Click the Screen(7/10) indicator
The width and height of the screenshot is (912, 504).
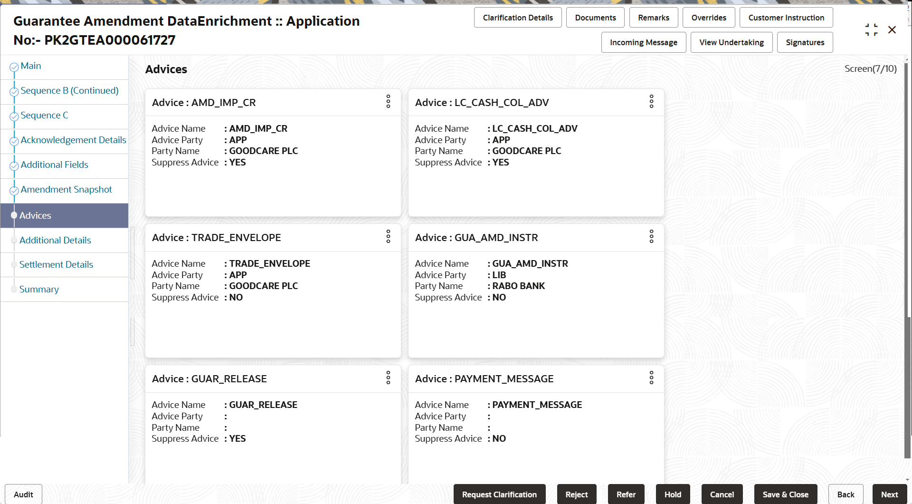(871, 69)
